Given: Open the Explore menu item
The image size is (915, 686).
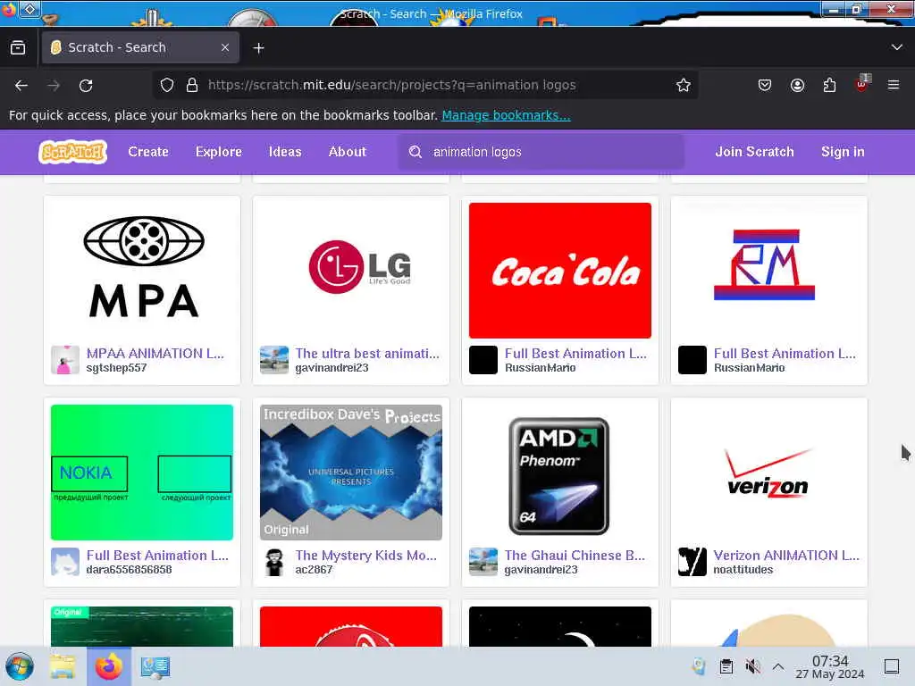Looking at the screenshot, I should (219, 152).
